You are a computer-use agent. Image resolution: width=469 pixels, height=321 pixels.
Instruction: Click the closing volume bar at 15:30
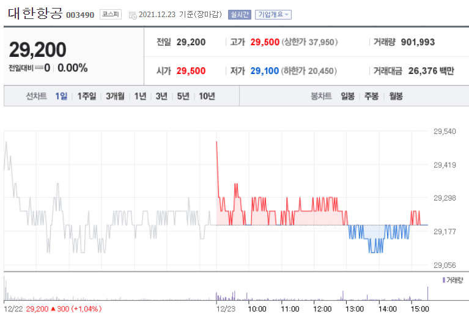click(427, 293)
